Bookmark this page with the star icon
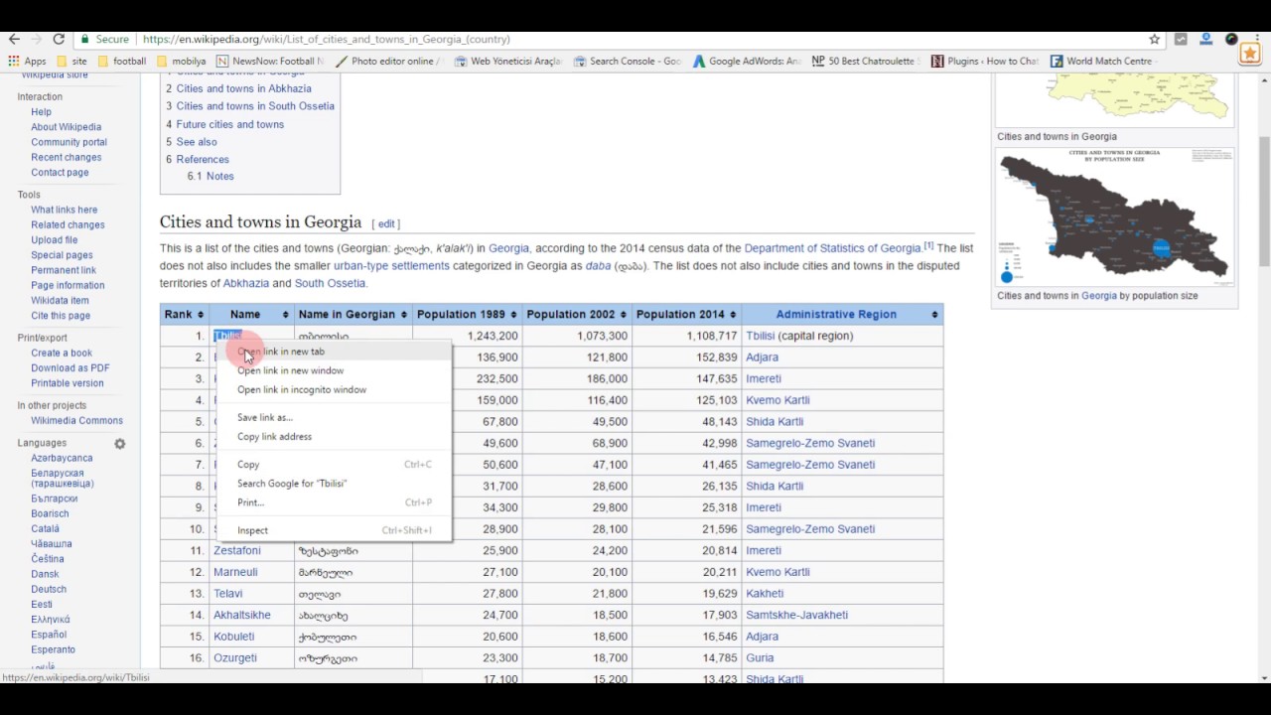Image resolution: width=1271 pixels, height=715 pixels. [1154, 40]
